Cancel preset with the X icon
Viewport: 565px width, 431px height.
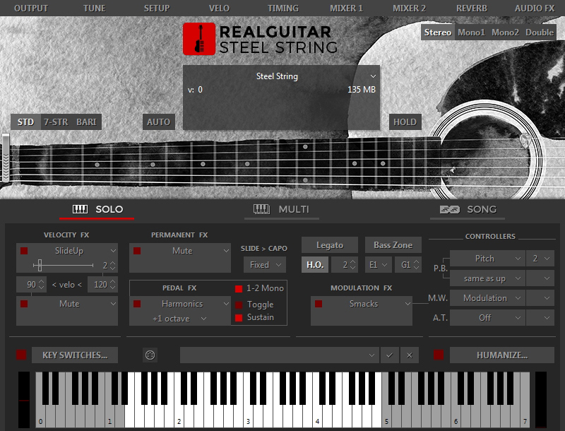[x=410, y=355]
